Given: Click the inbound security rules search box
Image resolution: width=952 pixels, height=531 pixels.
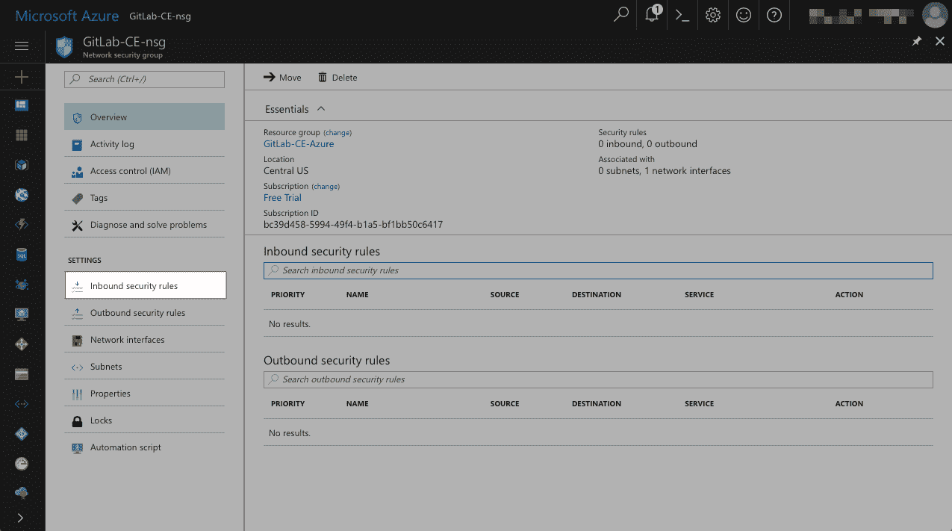Looking at the screenshot, I should [x=597, y=270].
